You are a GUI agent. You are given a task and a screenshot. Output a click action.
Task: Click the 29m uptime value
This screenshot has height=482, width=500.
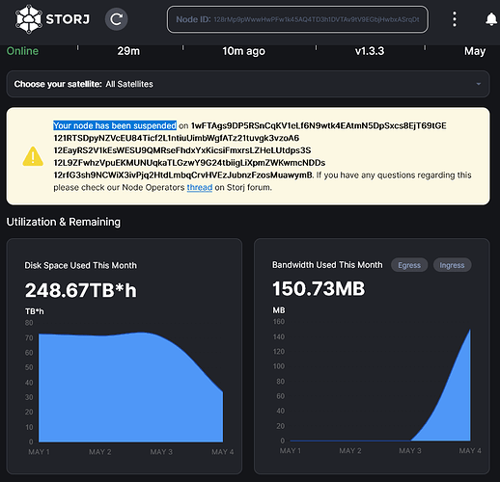(x=128, y=51)
